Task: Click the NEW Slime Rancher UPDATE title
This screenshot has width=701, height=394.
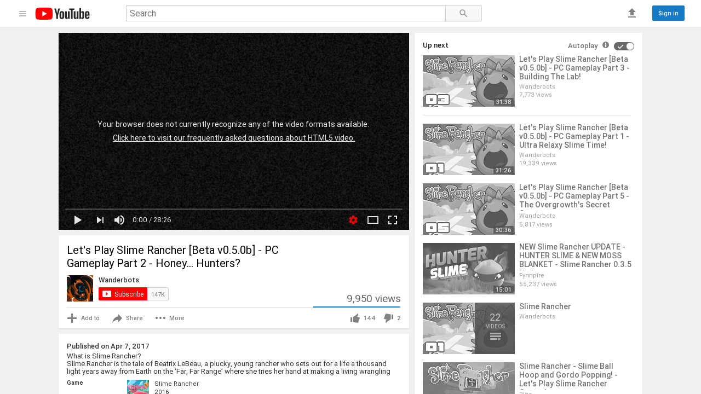Action: click(575, 256)
